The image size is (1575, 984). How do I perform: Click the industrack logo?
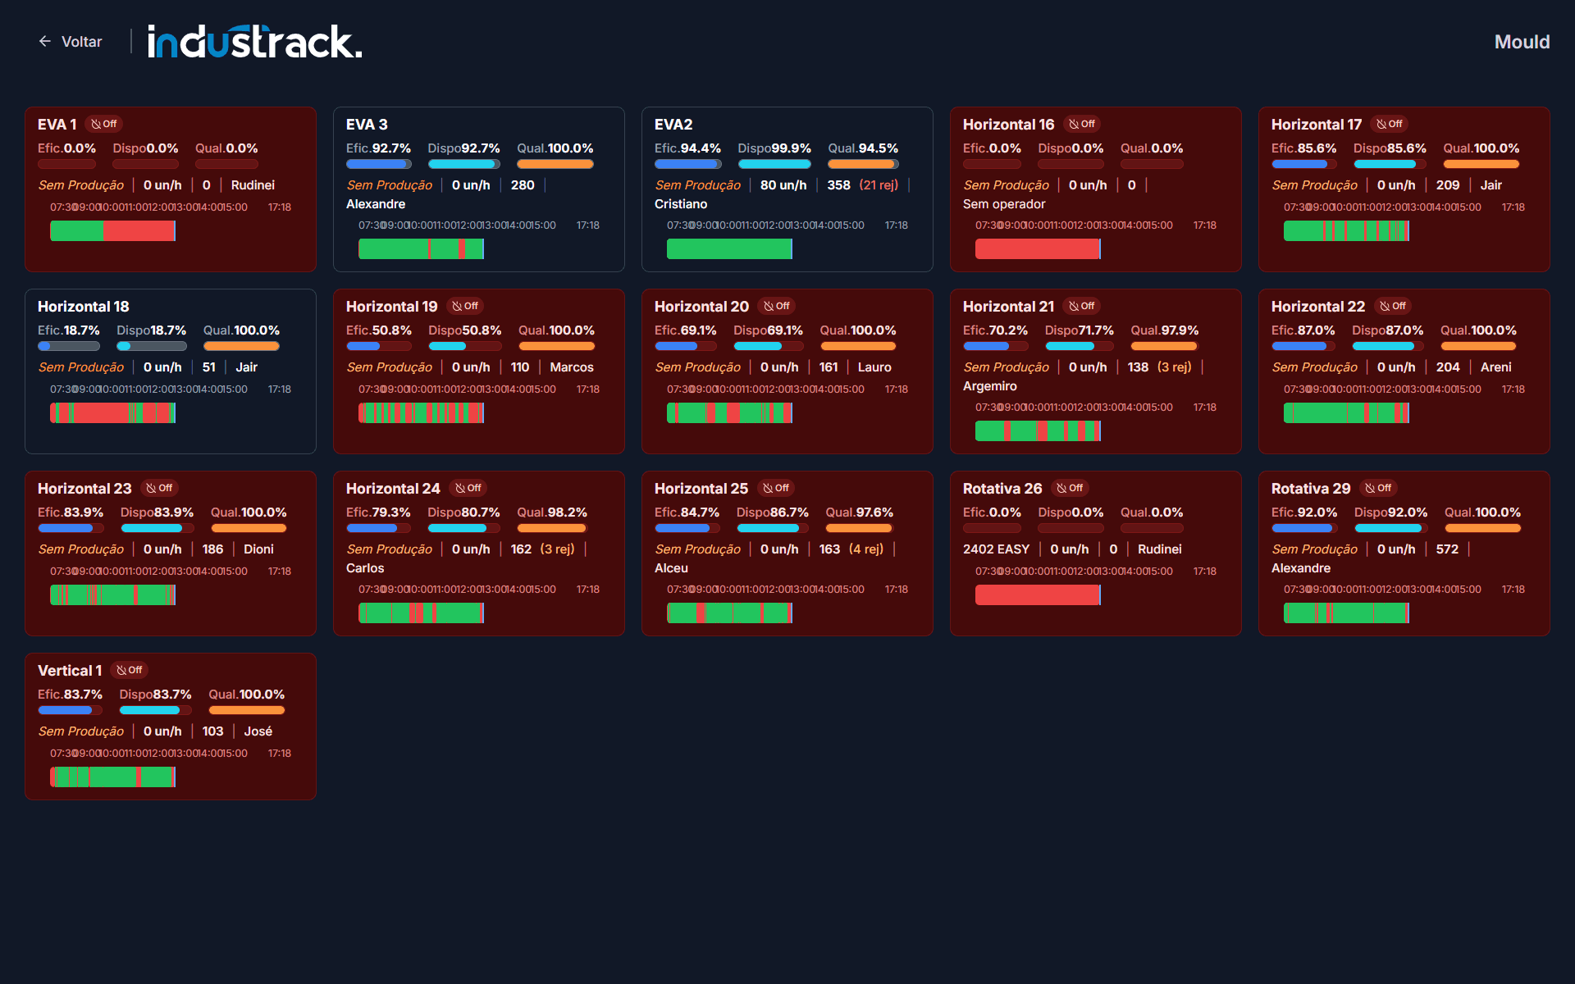[254, 41]
